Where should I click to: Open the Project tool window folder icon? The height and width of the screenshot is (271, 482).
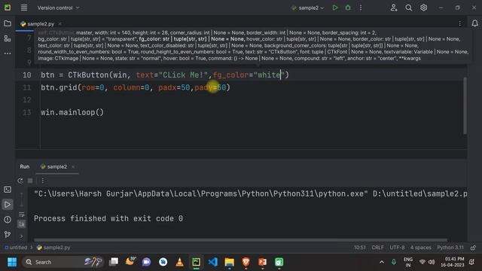tap(8, 23)
